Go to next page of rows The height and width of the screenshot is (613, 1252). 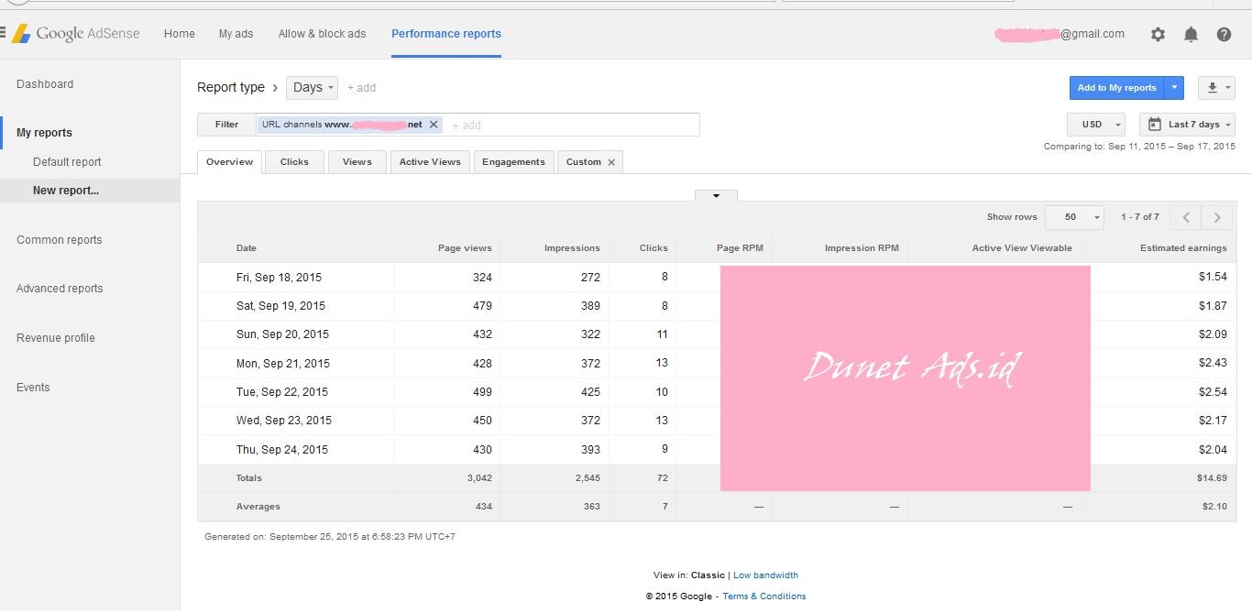click(x=1217, y=217)
